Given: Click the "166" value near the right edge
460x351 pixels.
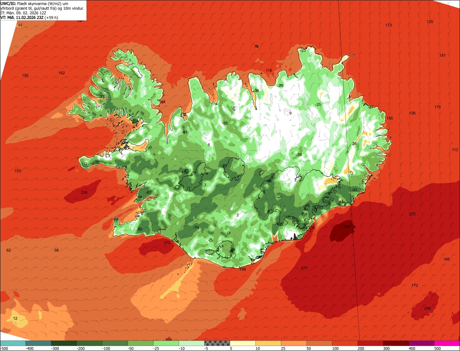Looking at the screenshot, I should 446,259.
